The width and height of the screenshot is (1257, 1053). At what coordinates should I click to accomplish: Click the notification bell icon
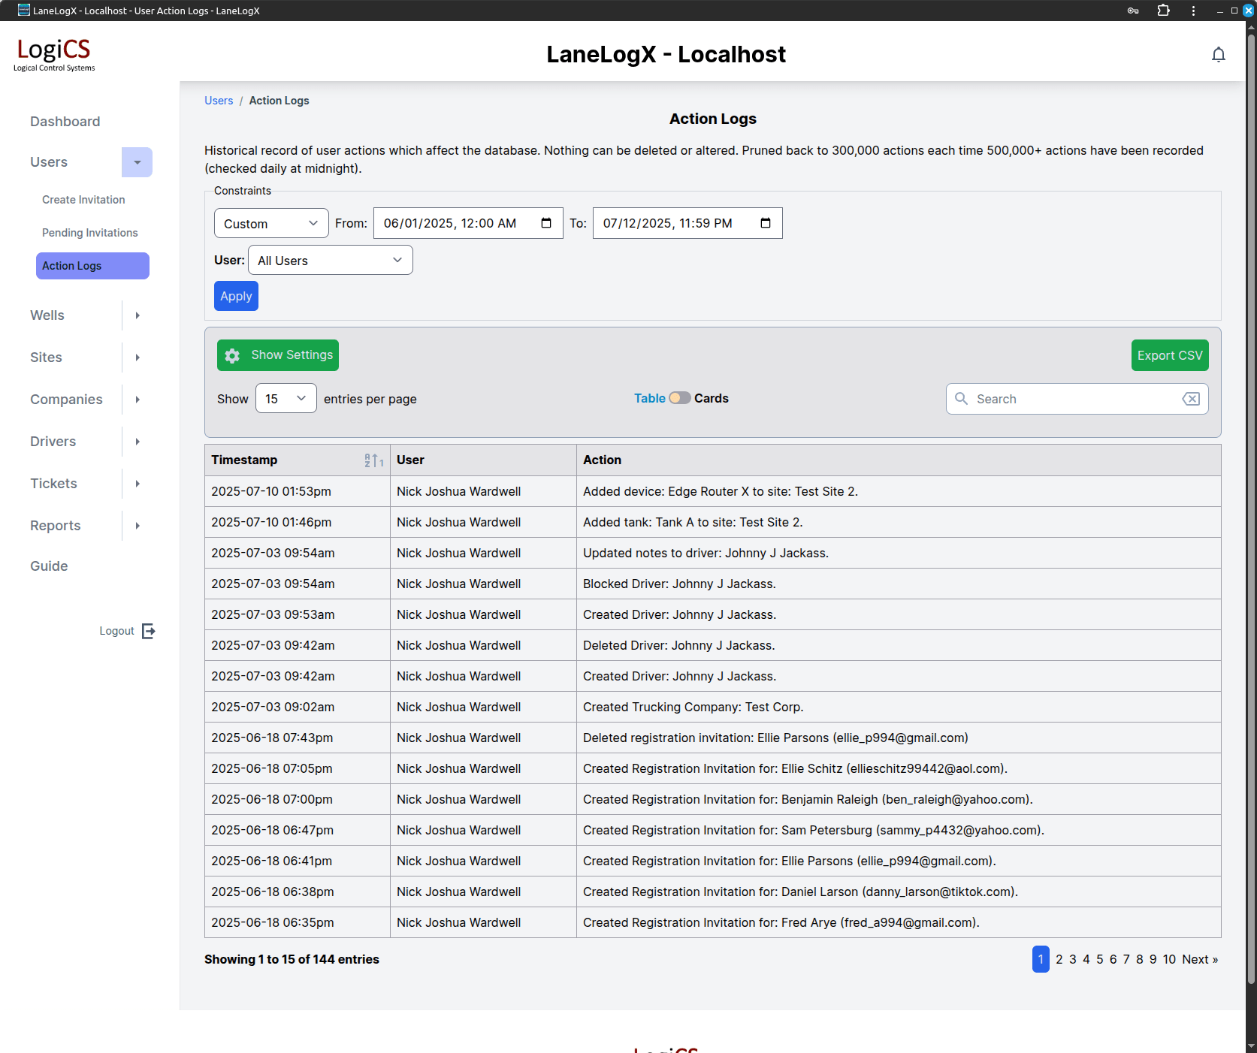pos(1218,55)
